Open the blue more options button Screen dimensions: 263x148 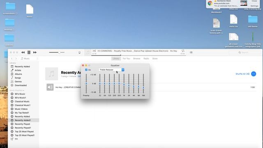[x=254, y=74]
